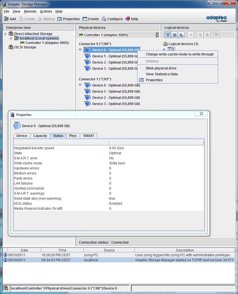Switch to the SMART tab
238x294 pixels.
[89, 136]
